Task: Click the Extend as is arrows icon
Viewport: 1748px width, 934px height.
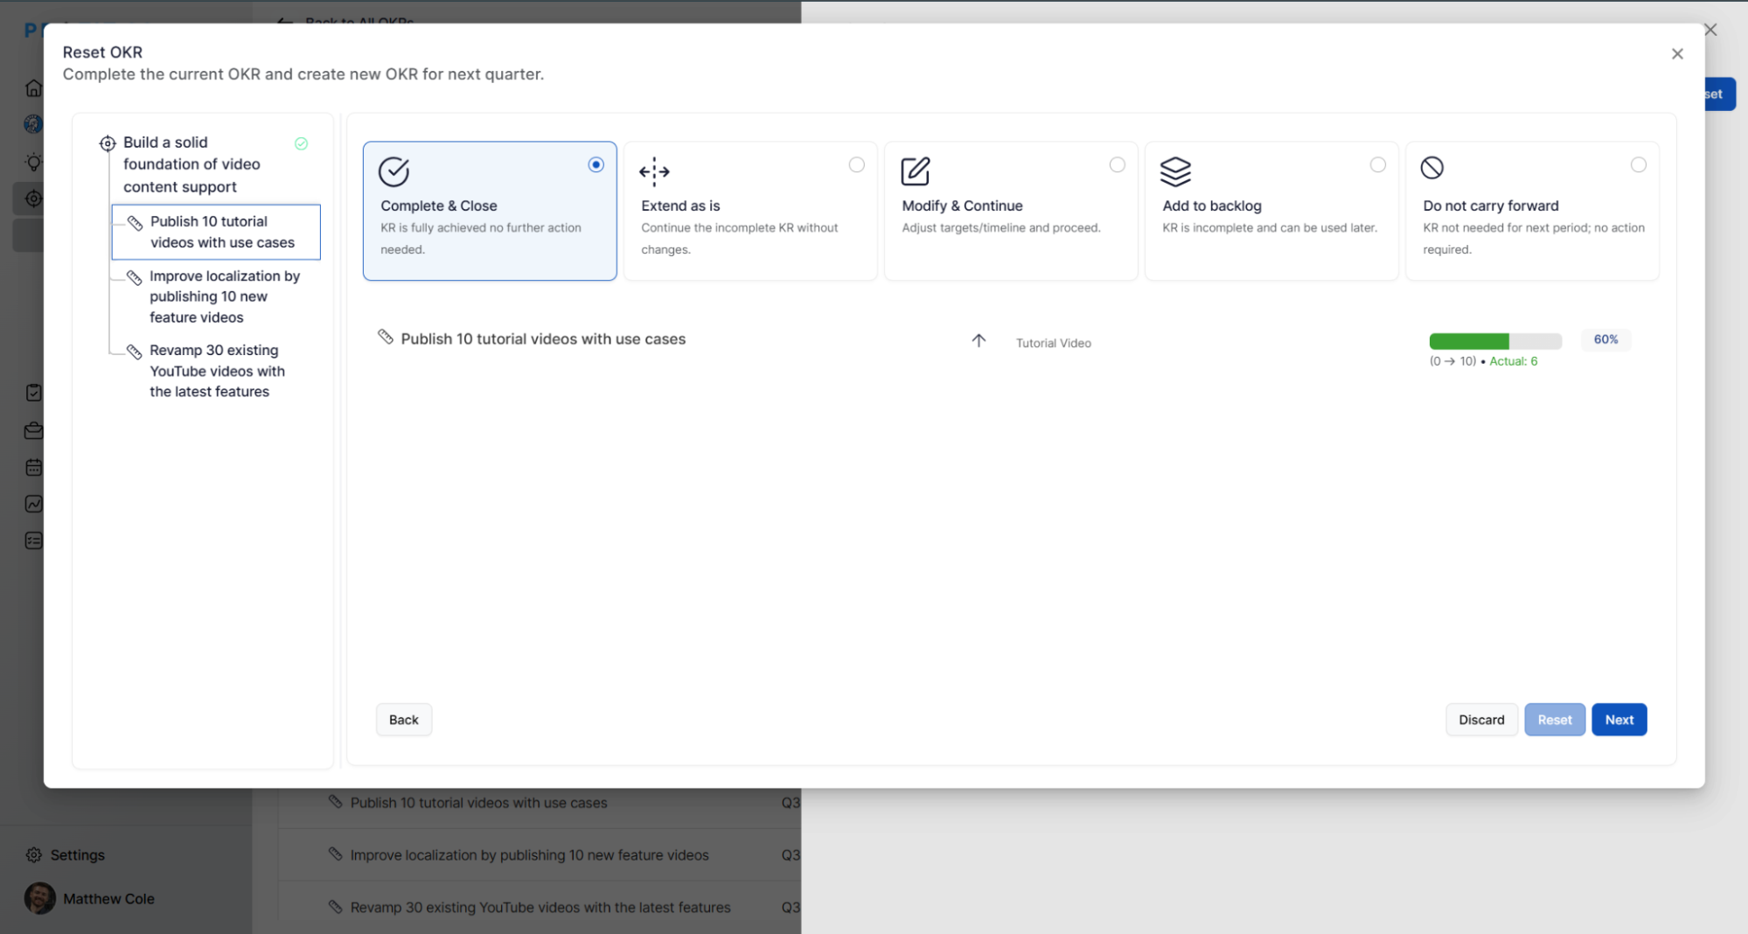Action: point(654,171)
